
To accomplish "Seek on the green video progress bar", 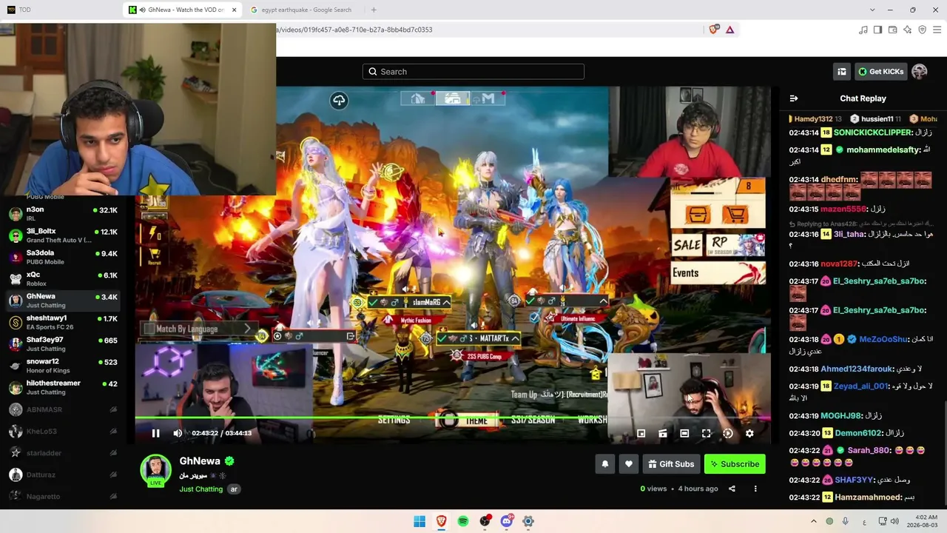I will (453, 419).
